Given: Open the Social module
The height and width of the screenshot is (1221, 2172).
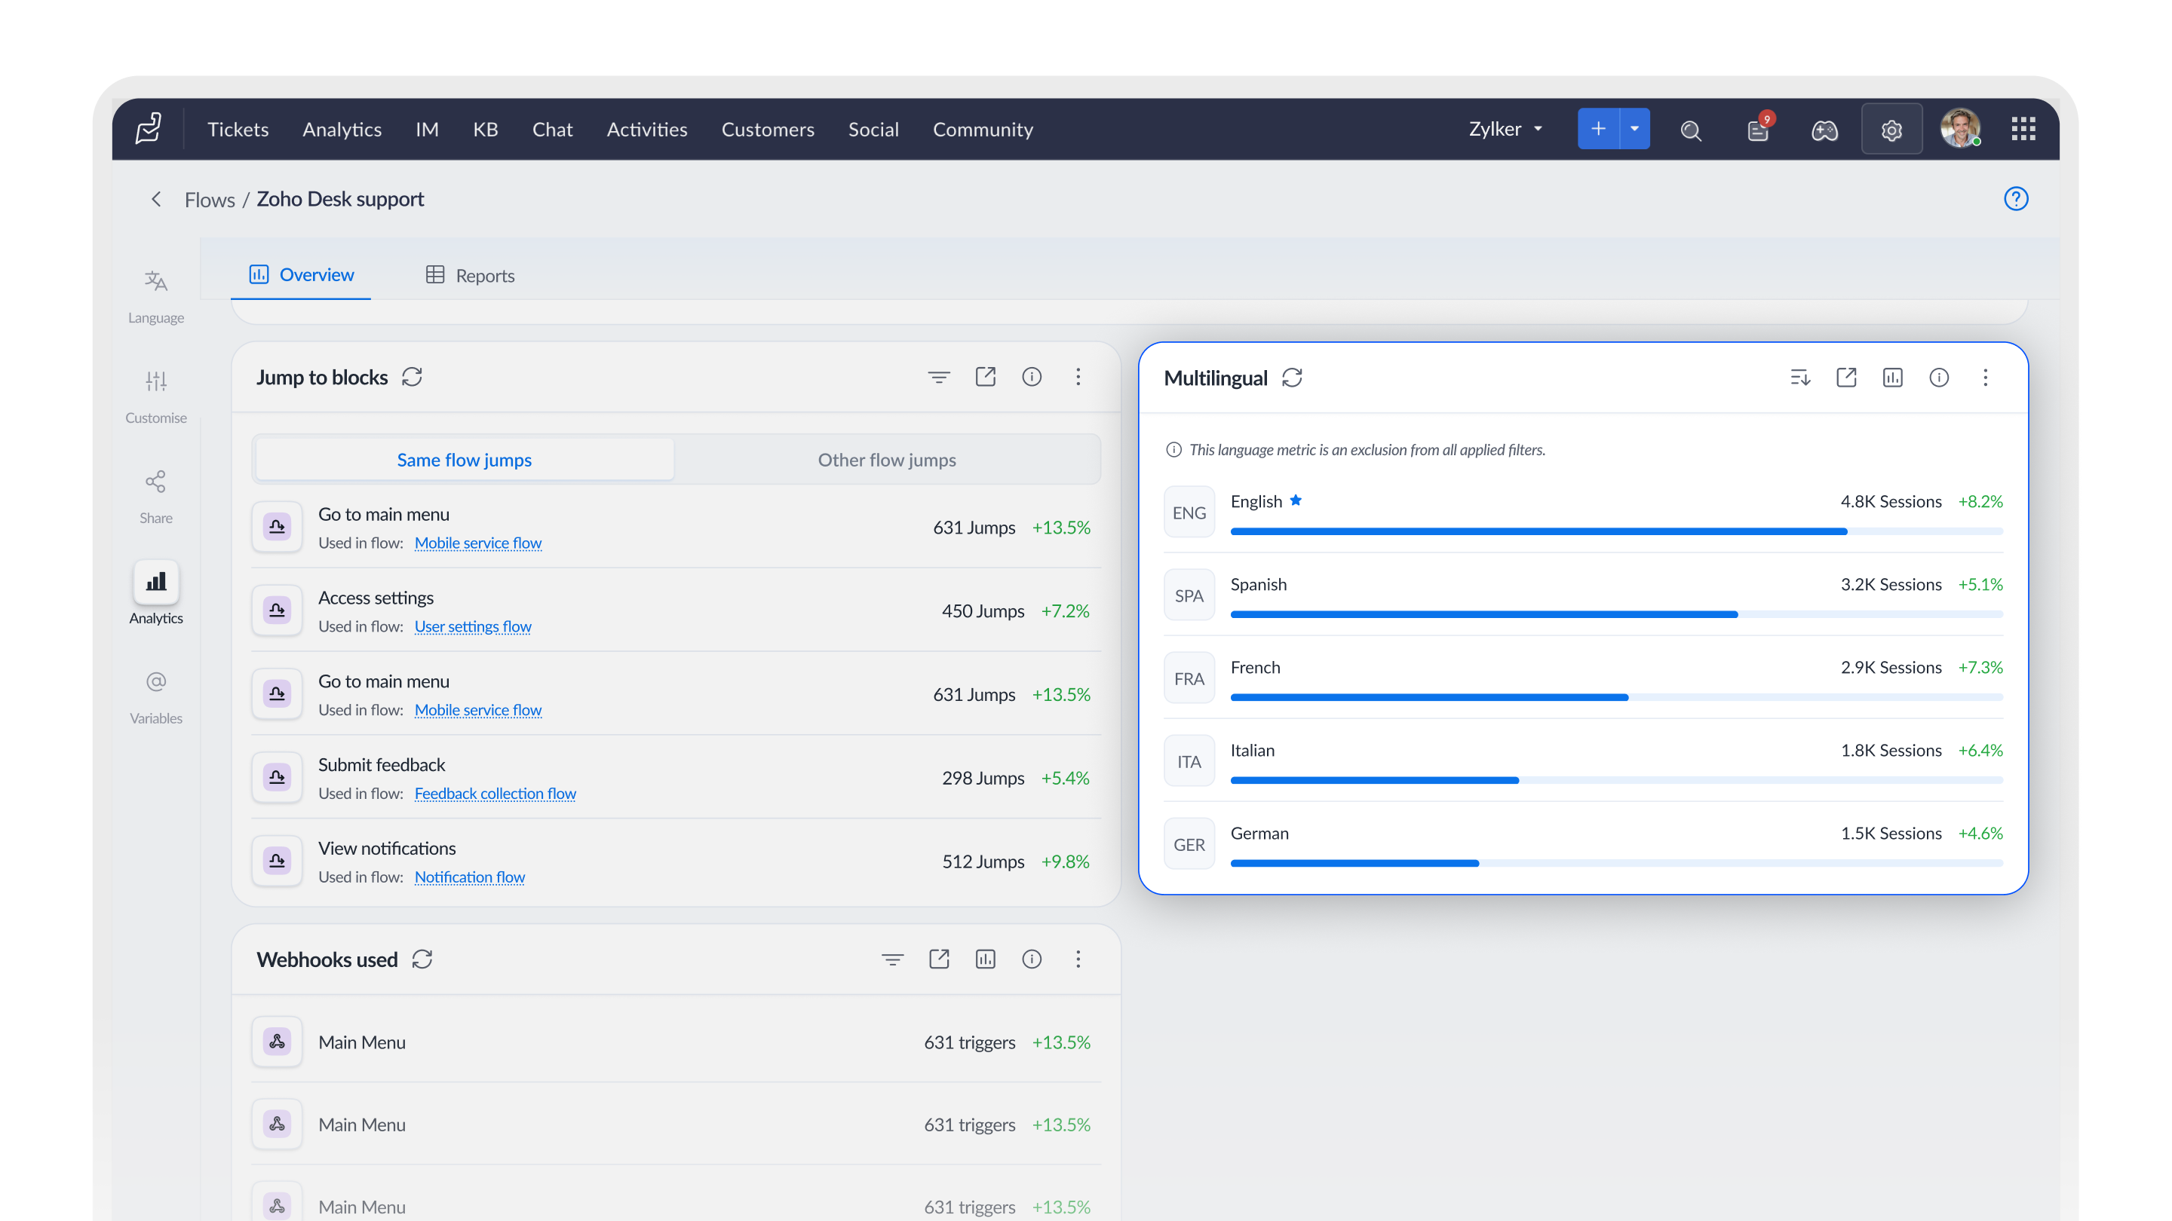Looking at the screenshot, I should click(873, 129).
